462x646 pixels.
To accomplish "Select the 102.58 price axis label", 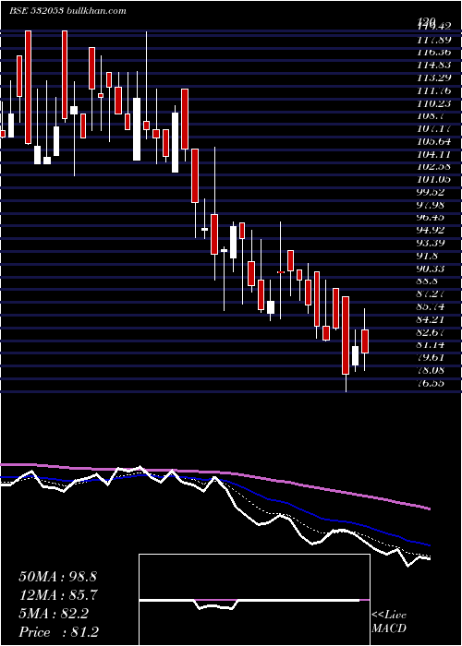I will pyautogui.click(x=433, y=167).
